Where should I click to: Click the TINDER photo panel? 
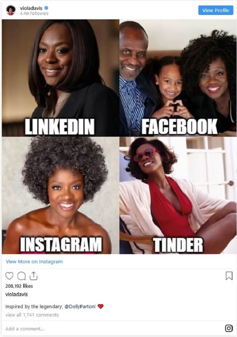(178, 195)
